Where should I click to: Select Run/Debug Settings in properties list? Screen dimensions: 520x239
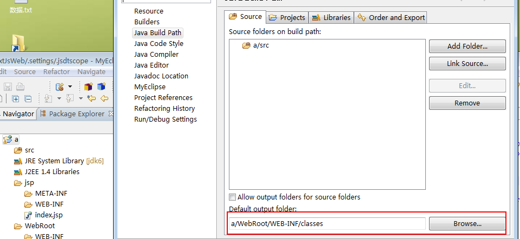click(166, 119)
